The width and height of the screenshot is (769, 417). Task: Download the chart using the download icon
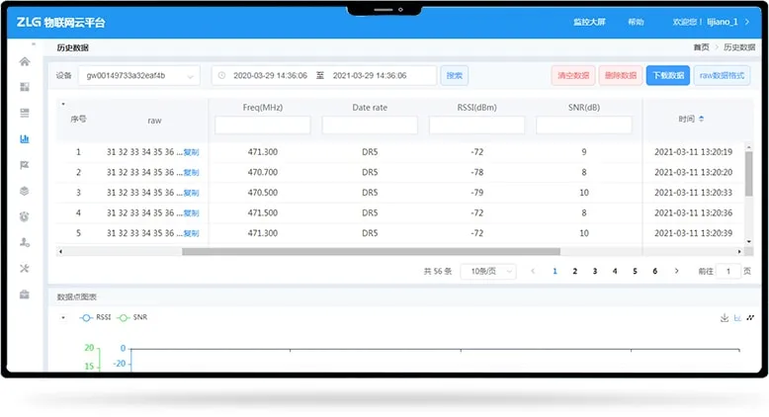tap(725, 317)
